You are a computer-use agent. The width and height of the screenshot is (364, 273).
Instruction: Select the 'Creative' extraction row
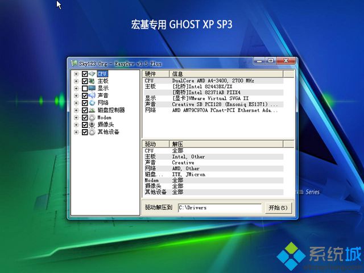click(x=213, y=163)
